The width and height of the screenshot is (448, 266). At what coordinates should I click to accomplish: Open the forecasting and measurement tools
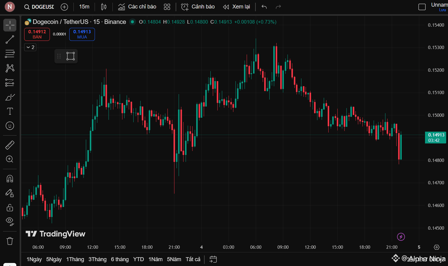click(x=10, y=83)
